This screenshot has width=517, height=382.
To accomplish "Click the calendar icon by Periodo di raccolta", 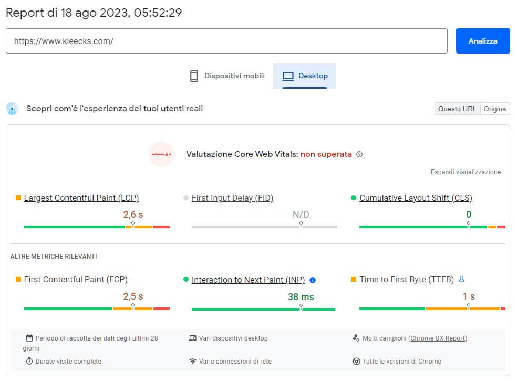I will click(29, 338).
